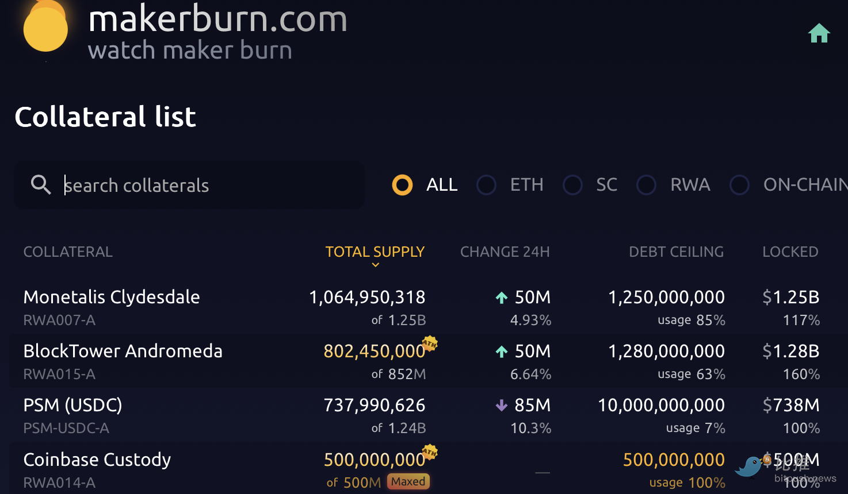Screen dimensions: 848x494
Task: Click purple down arrow for PSM (USDC)
Action: click(x=502, y=406)
